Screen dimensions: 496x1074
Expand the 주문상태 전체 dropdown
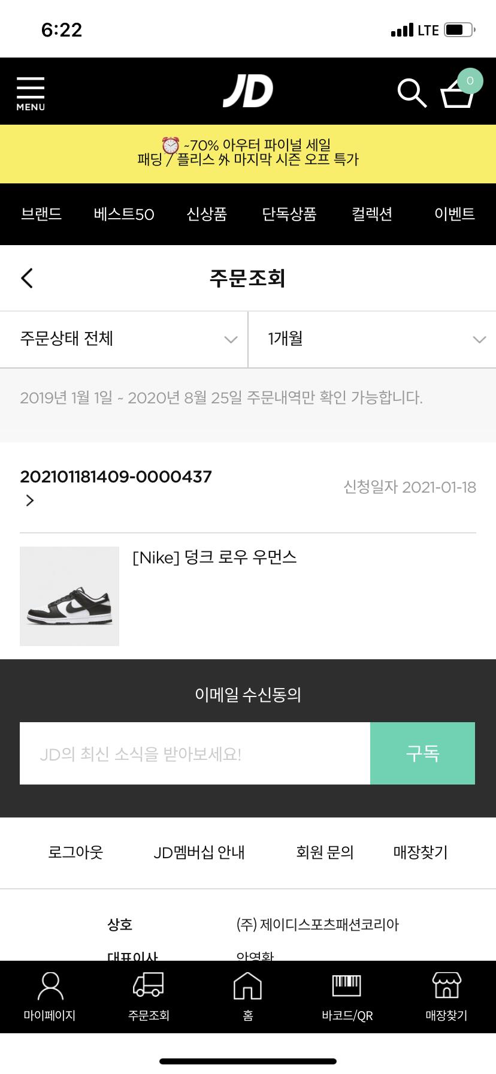(124, 339)
